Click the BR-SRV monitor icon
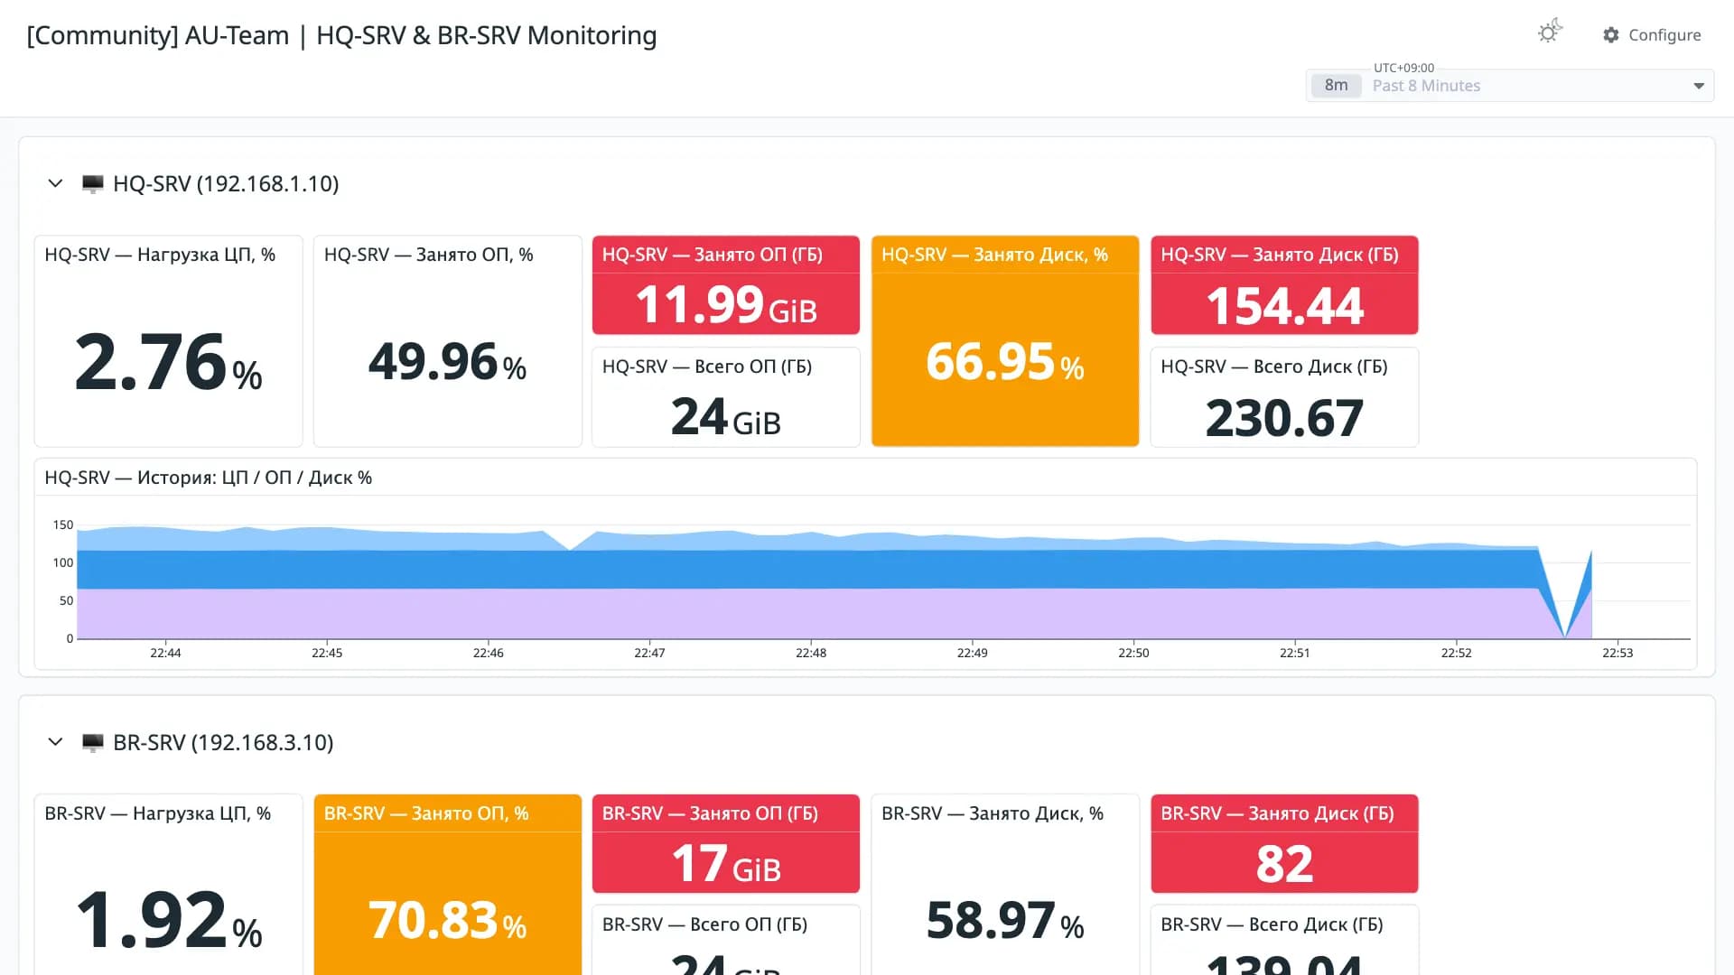1734x975 pixels. point(92,743)
